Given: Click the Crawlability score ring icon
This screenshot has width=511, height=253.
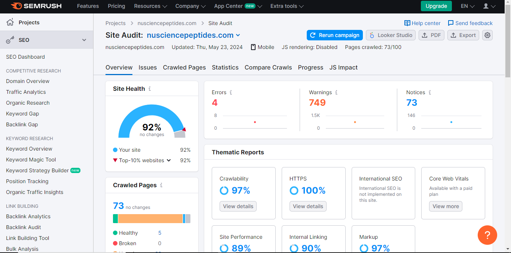Looking at the screenshot, I should point(224,191).
